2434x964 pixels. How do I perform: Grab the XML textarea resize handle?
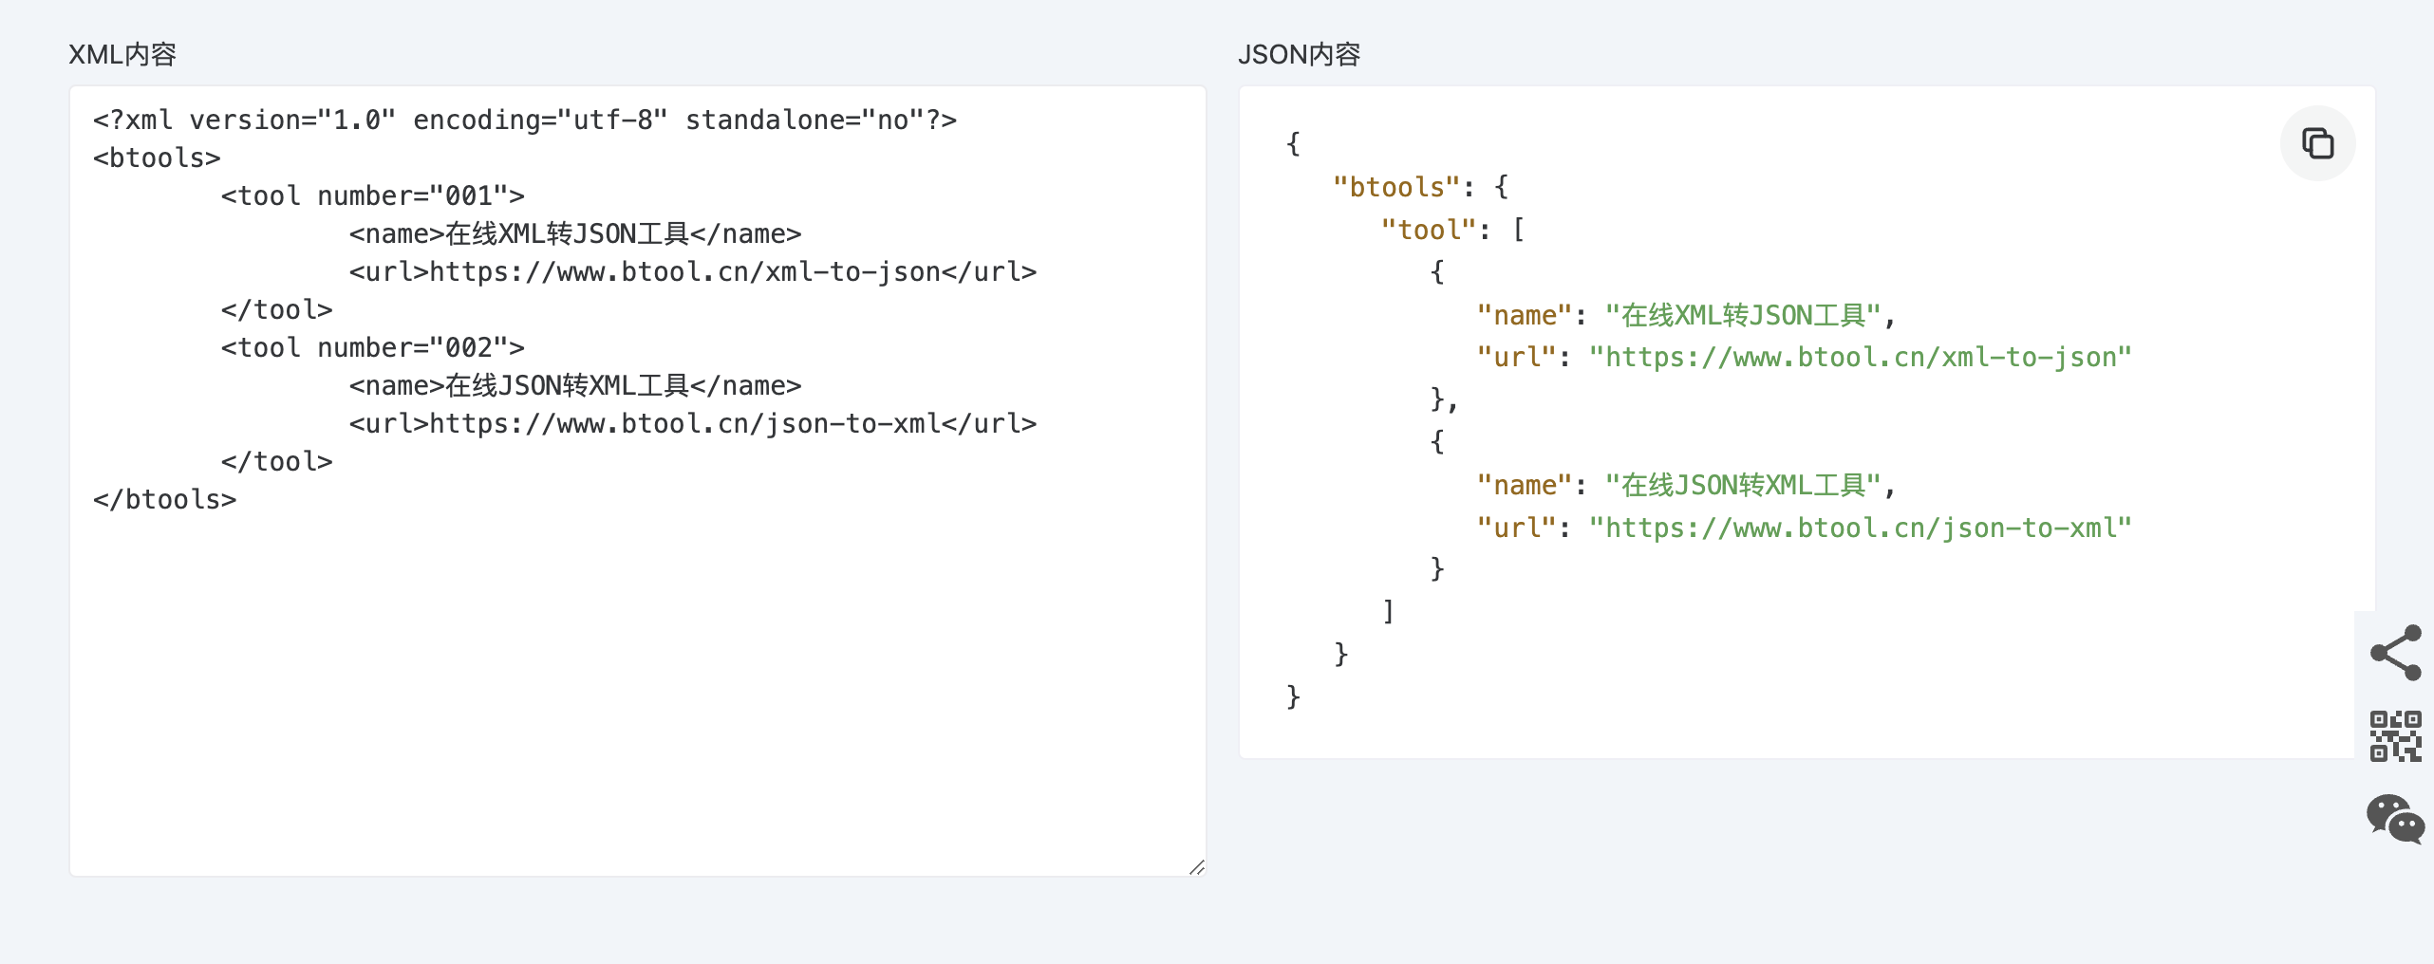(x=1196, y=867)
